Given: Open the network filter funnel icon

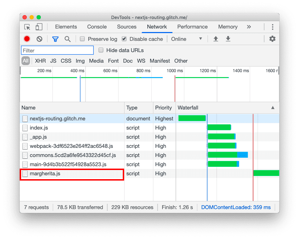Looking at the screenshot, I should [55, 39].
